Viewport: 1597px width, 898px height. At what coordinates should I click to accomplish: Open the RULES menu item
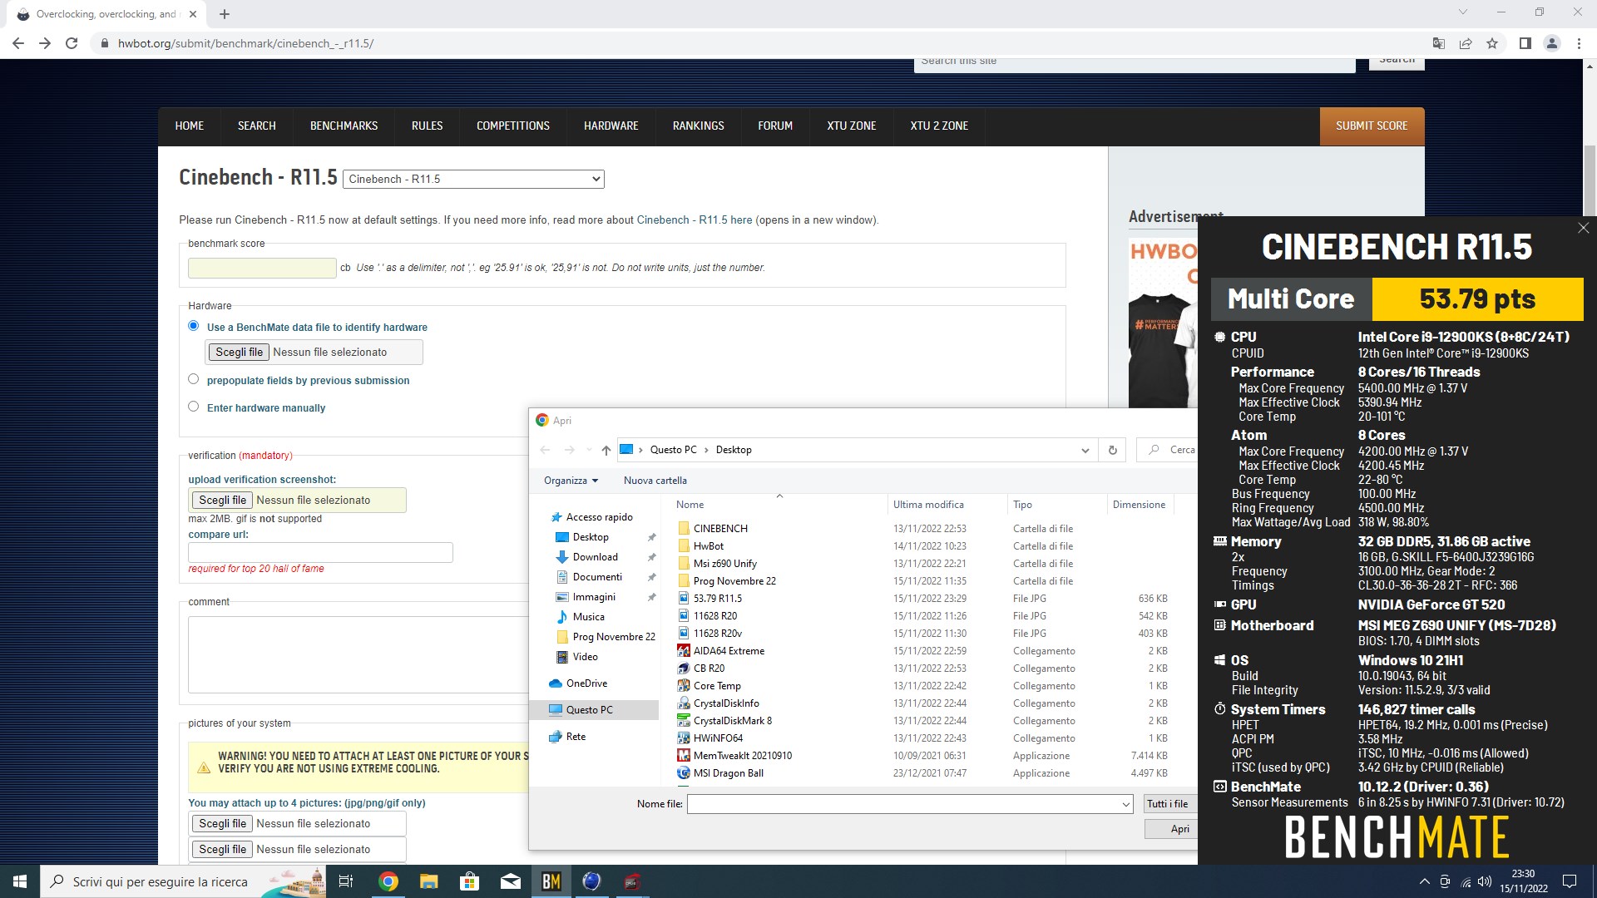click(x=427, y=126)
